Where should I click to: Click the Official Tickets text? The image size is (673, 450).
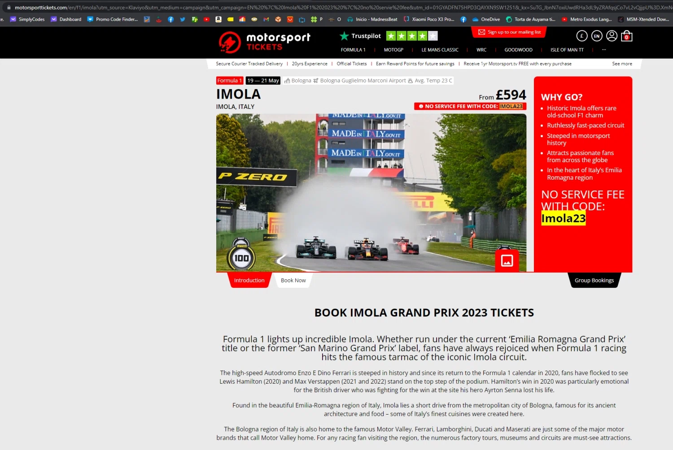coord(351,64)
